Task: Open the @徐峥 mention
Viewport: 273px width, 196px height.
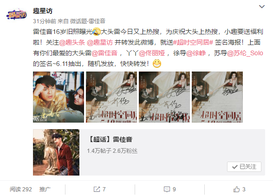Action: click(196, 53)
